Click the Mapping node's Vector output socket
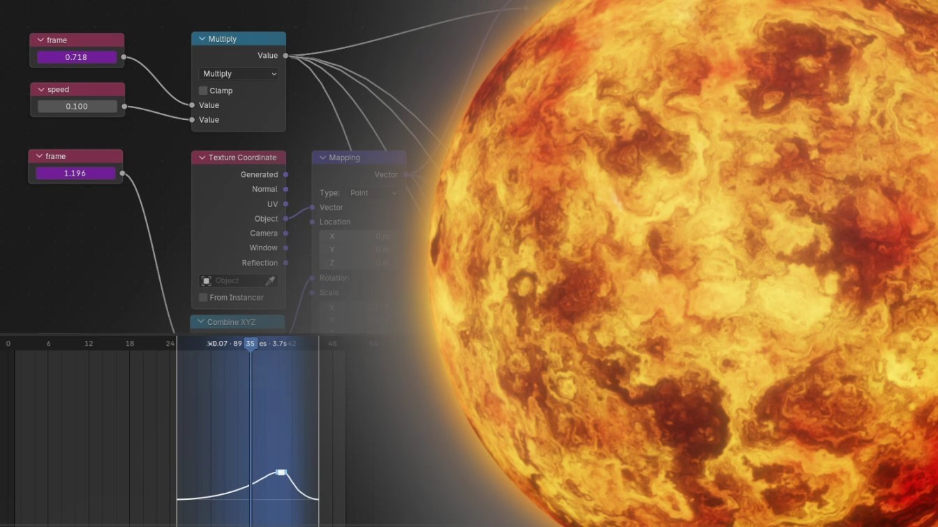 pos(406,175)
